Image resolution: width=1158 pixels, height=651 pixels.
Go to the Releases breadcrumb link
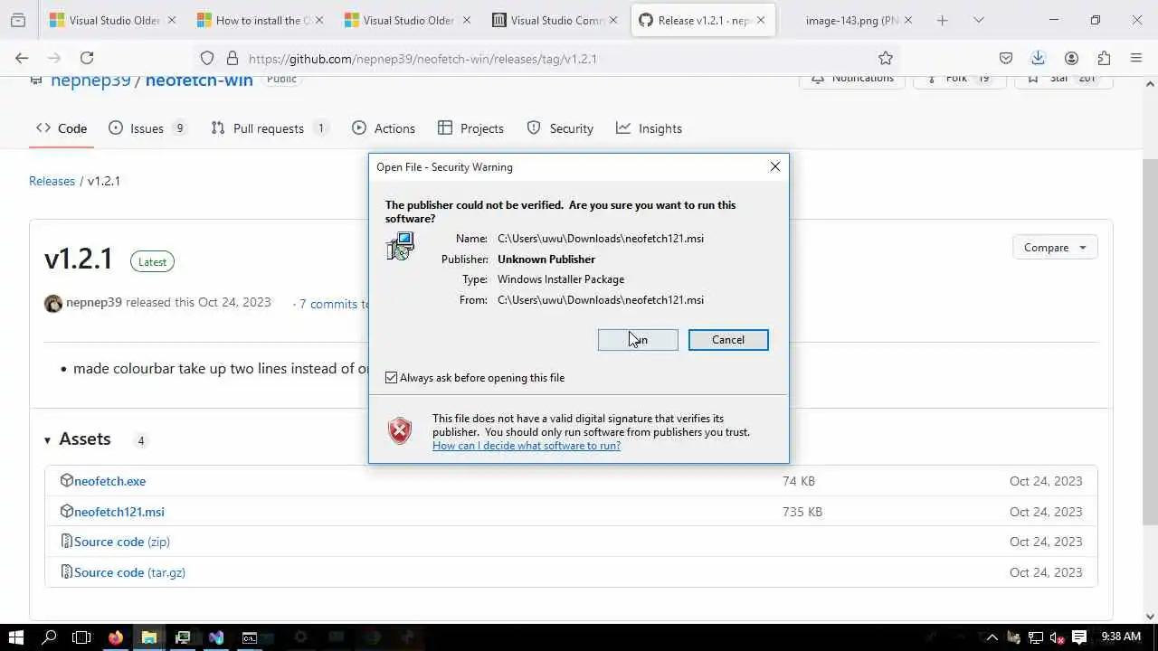tap(52, 181)
